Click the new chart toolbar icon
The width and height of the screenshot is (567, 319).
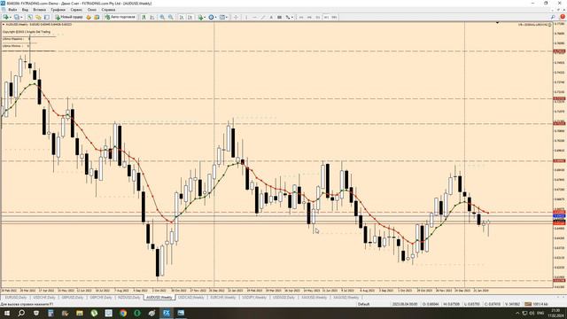[5, 17]
